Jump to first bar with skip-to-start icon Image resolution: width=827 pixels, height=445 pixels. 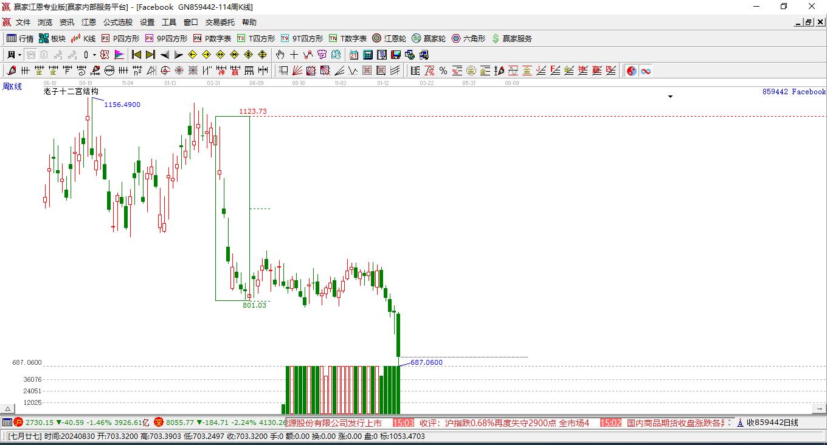click(x=136, y=55)
